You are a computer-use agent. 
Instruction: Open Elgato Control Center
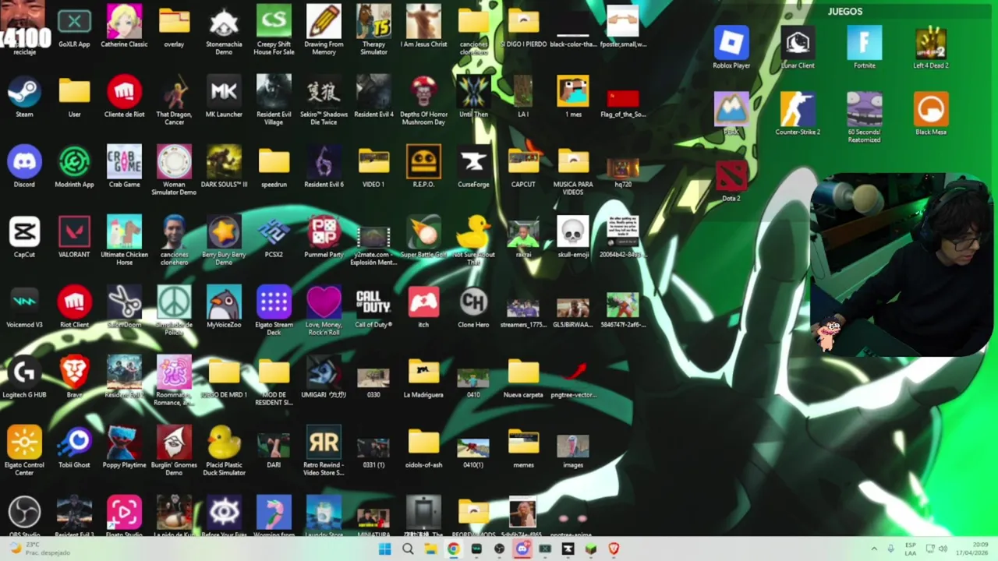(24, 452)
